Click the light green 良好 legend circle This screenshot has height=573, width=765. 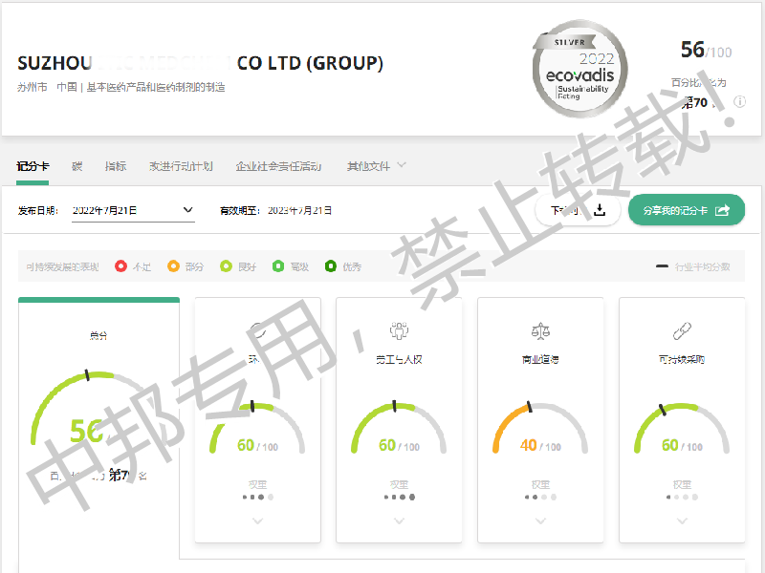[226, 266]
